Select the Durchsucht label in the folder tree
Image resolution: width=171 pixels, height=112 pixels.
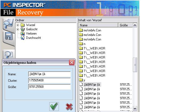click(34, 38)
